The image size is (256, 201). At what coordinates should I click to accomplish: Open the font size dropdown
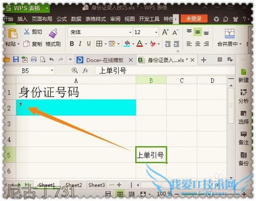coord(156,32)
